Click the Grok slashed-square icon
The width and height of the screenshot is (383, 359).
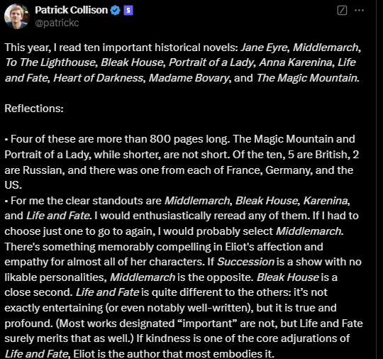point(342,11)
